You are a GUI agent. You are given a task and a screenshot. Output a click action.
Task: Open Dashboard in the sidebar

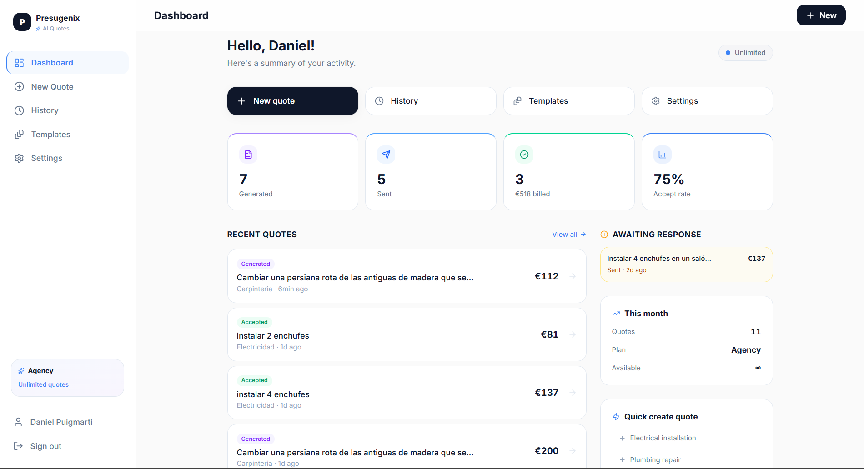pyautogui.click(x=68, y=63)
